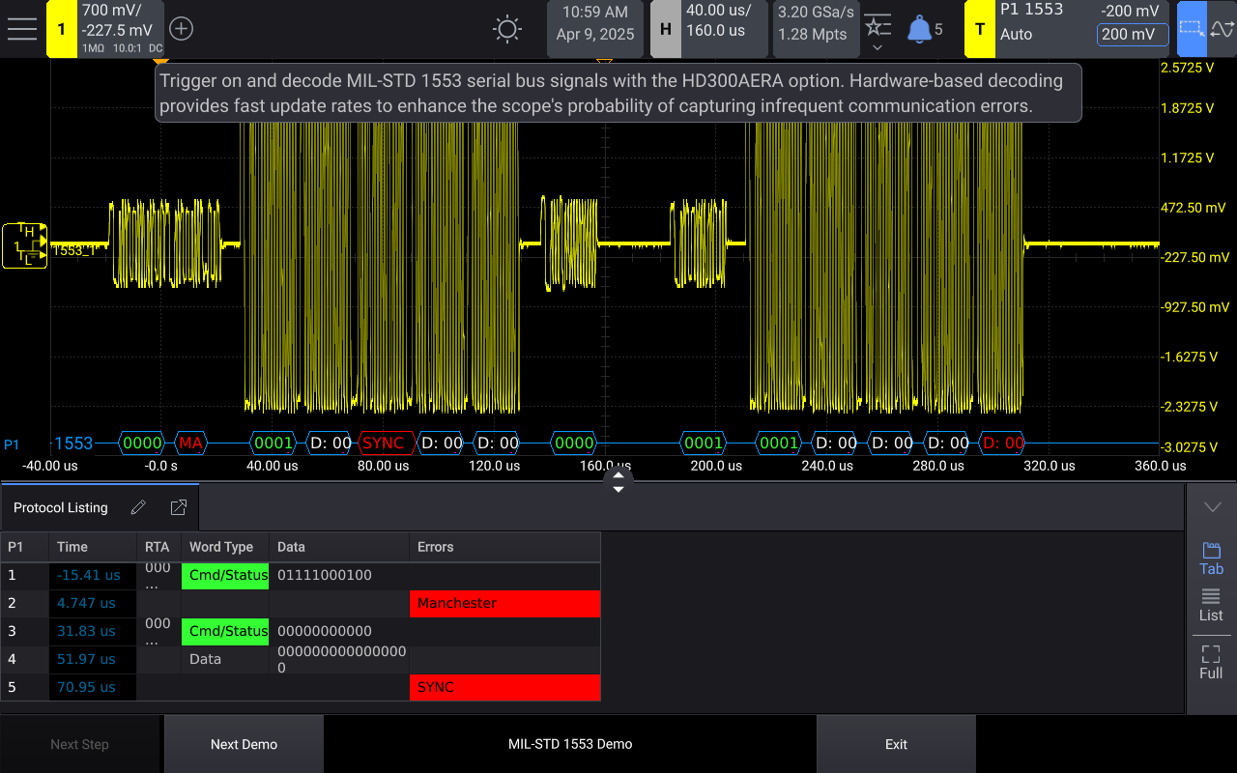This screenshot has height=773, width=1237.
Task: Select the rectangular zoom tool
Action: point(1192,29)
